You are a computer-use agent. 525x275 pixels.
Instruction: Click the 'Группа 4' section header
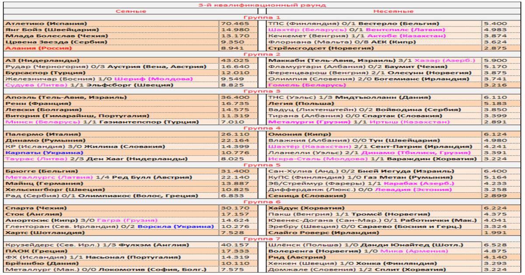(x=262, y=129)
